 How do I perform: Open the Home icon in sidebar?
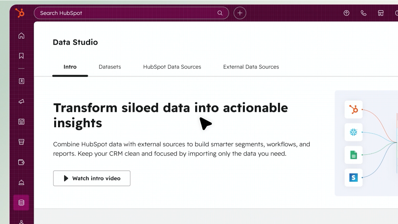click(x=21, y=36)
